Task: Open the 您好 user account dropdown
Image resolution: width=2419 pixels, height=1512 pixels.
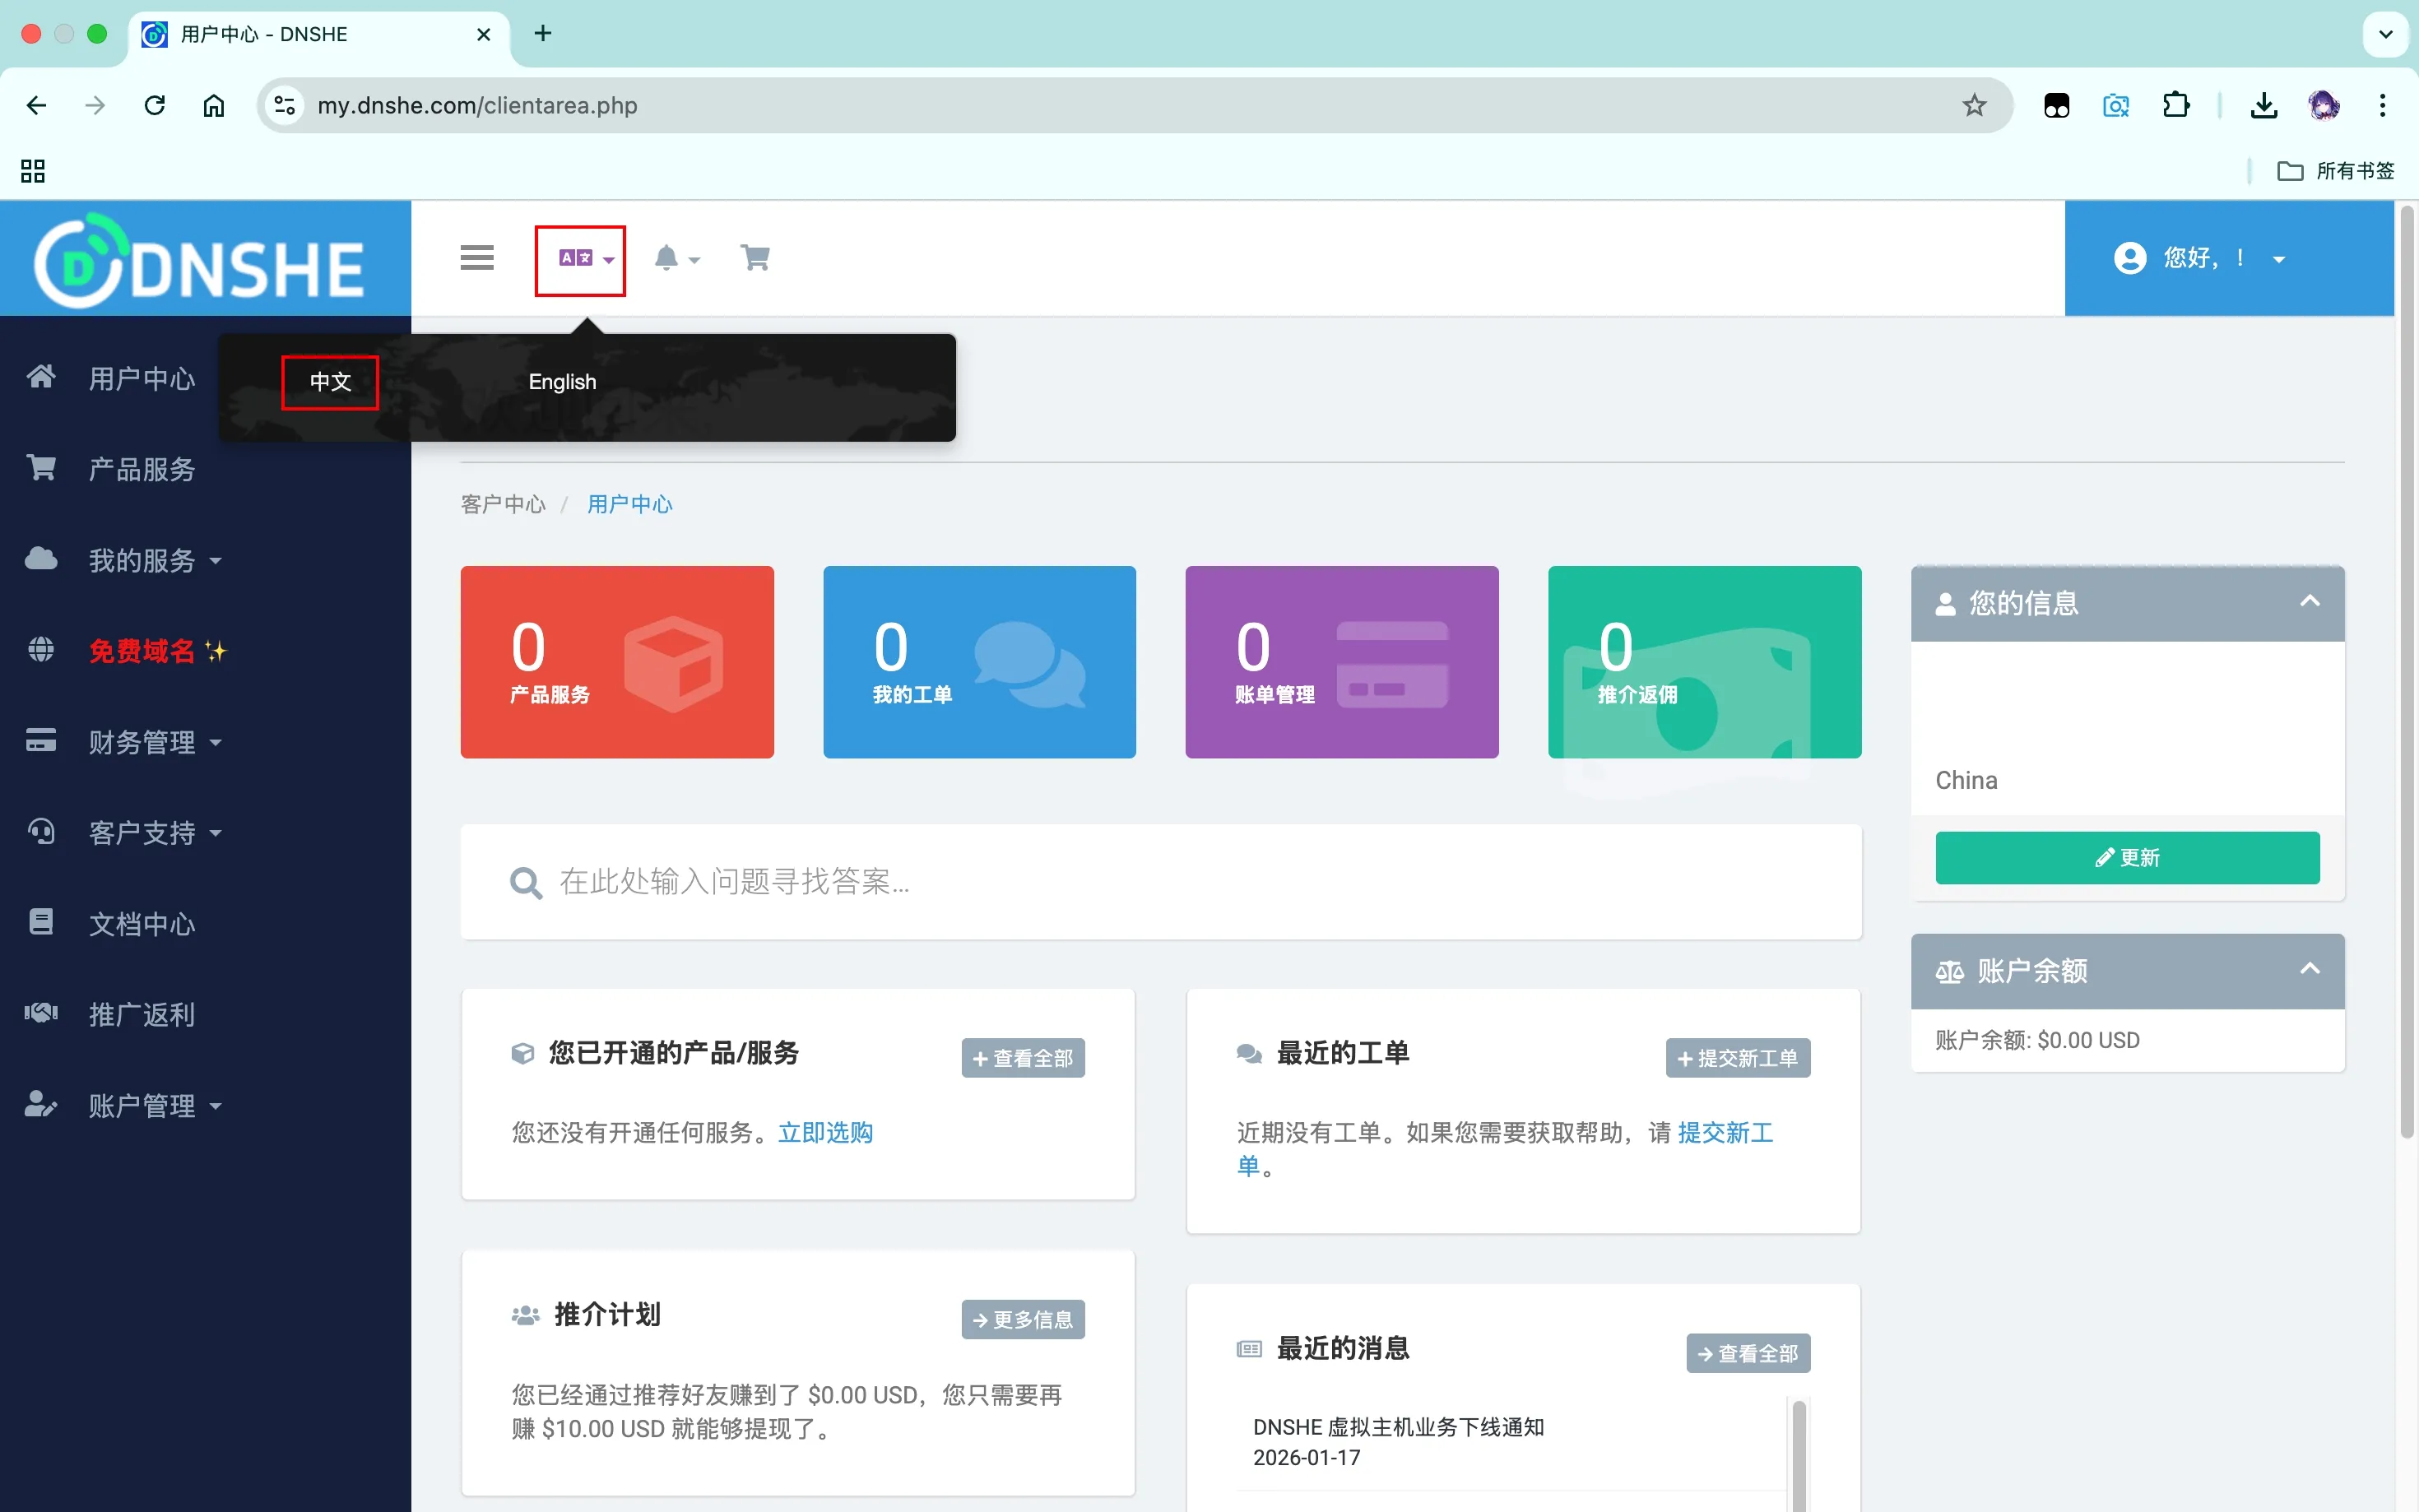Action: (x=2200, y=258)
